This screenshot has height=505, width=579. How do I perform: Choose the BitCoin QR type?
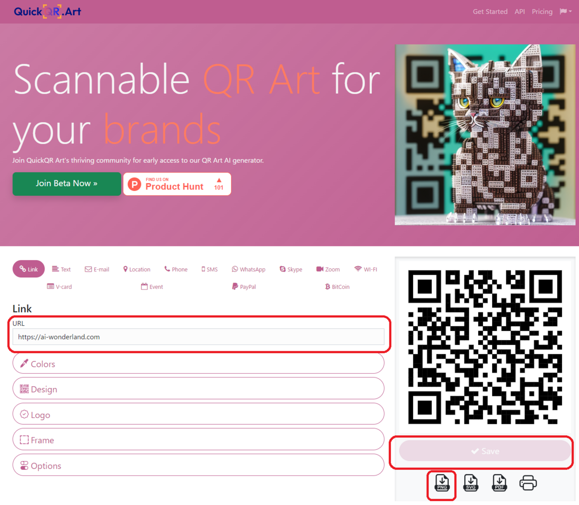(337, 287)
